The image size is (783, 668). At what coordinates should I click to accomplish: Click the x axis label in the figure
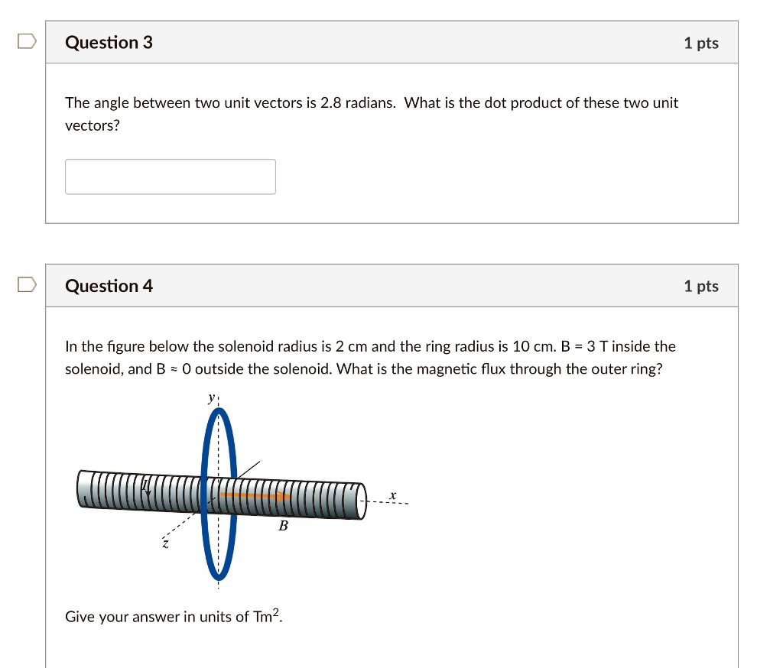coord(392,496)
